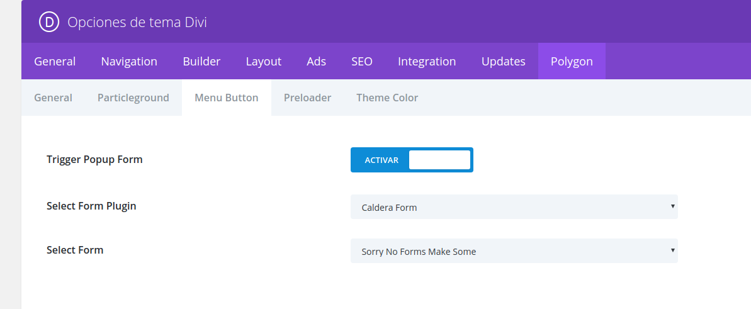Open the Particleground sub-tab

coord(133,98)
